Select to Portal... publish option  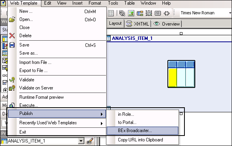142,122
